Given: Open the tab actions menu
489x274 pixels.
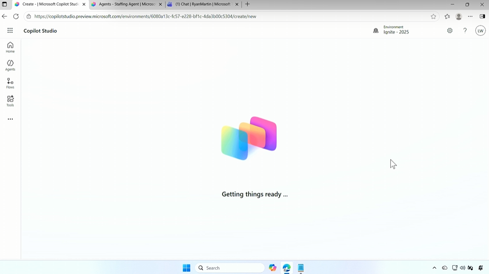Looking at the screenshot, I should click(4, 4).
